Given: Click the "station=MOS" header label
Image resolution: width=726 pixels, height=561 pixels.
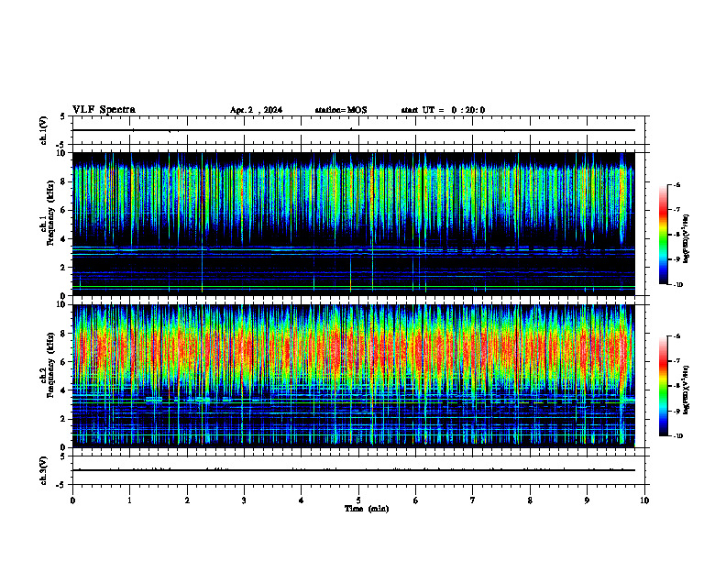Looking at the screenshot, I should (x=341, y=110).
